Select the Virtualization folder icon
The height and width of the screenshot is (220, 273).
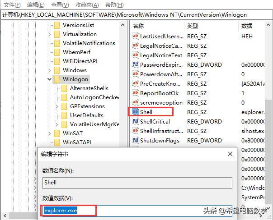coord(57,34)
